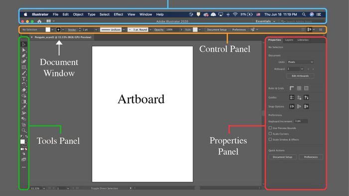
Task: Open the Units Pixels dropdown
Action: [300, 62]
